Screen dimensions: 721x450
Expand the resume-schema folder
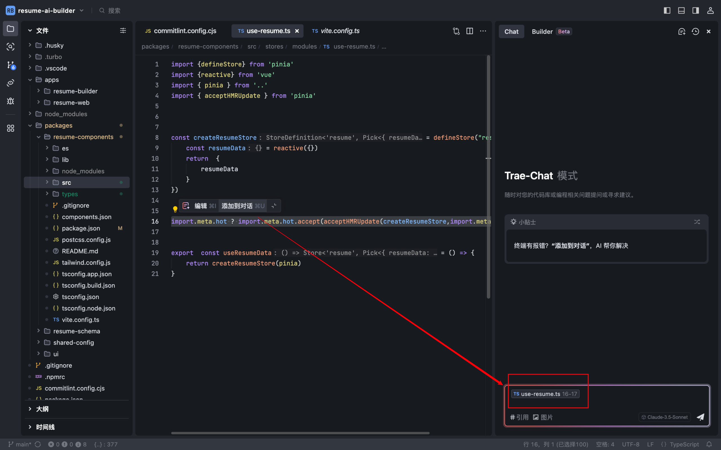pyautogui.click(x=76, y=331)
